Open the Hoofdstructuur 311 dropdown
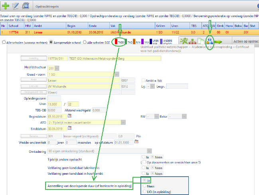Image resolution: width=259 pixels, height=195 pixels. pos(57,68)
